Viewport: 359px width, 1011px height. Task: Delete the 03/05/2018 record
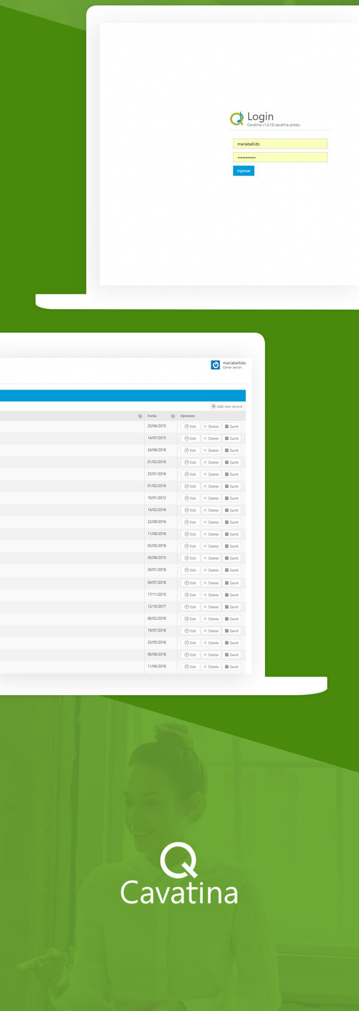coord(211,547)
